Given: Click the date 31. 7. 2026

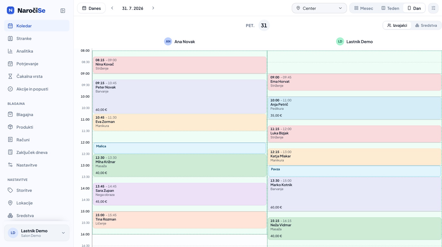Looking at the screenshot, I should pos(133,8).
